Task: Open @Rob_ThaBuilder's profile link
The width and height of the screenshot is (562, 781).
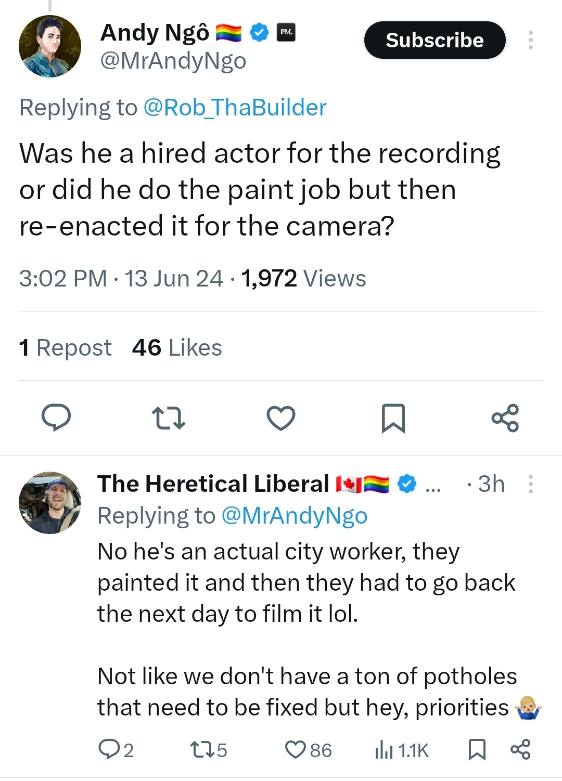Action: tap(234, 108)
